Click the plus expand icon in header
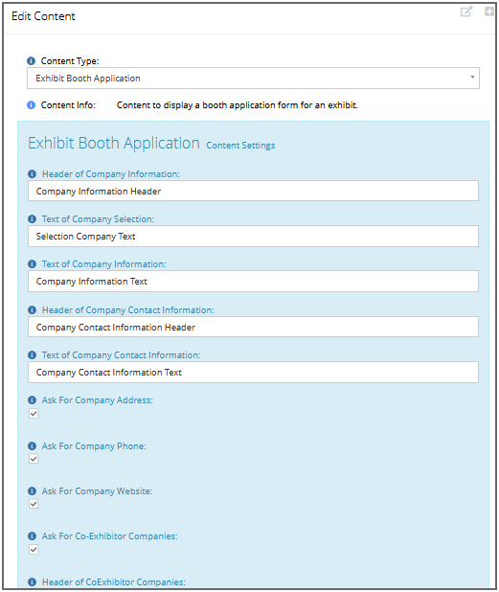The image size is (499, 592). point(489,11)
